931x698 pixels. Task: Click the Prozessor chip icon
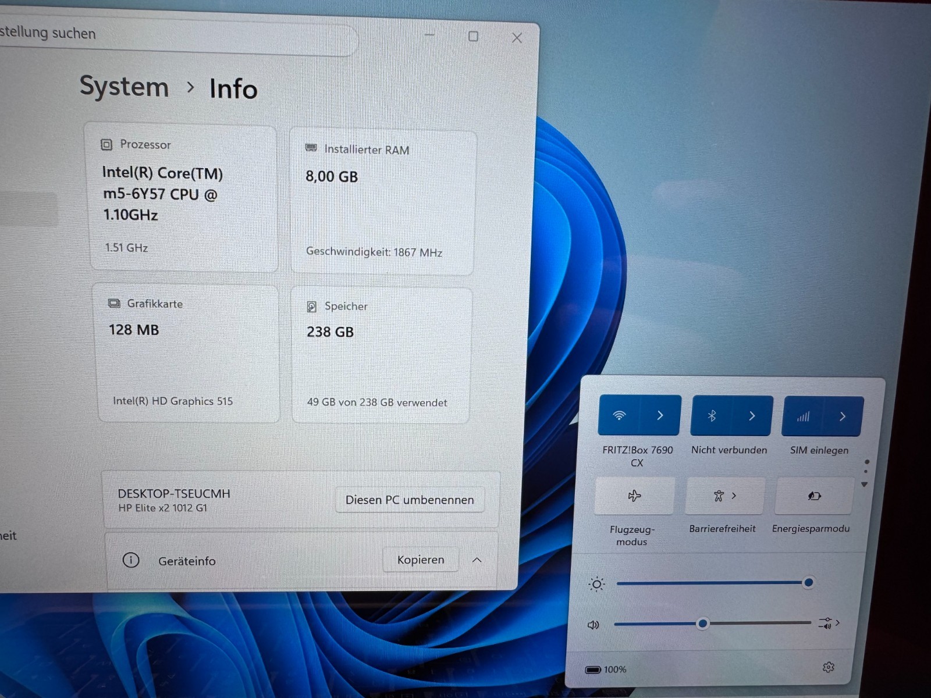(x=106, y=144)
